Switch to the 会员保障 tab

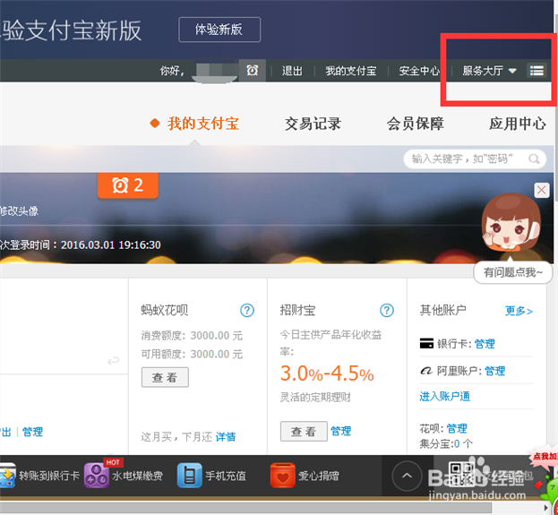[x=416, y=124]
